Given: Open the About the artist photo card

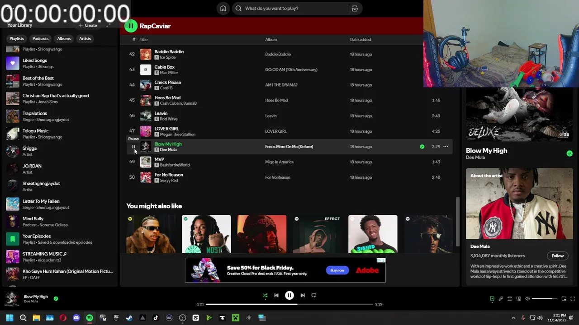Looking at the screenshot, I should (519, 204).
